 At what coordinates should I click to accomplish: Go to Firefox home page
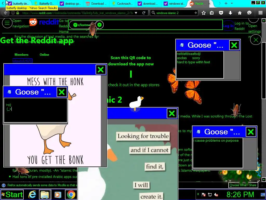[240, 13]
